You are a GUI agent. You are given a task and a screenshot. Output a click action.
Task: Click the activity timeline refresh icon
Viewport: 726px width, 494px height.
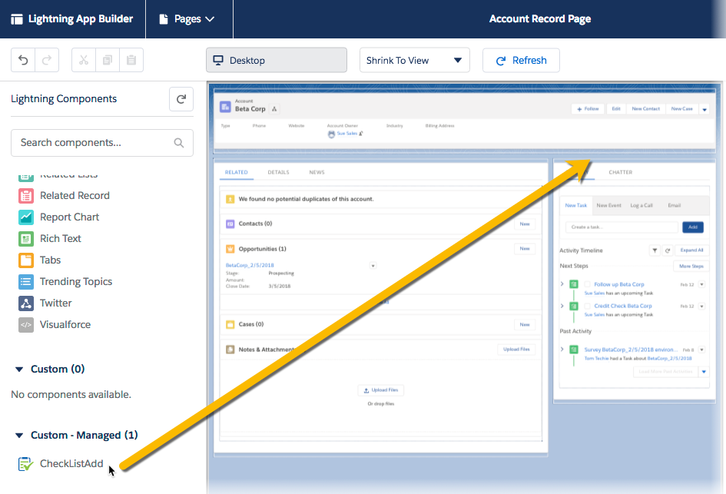(x=668, y=250)
